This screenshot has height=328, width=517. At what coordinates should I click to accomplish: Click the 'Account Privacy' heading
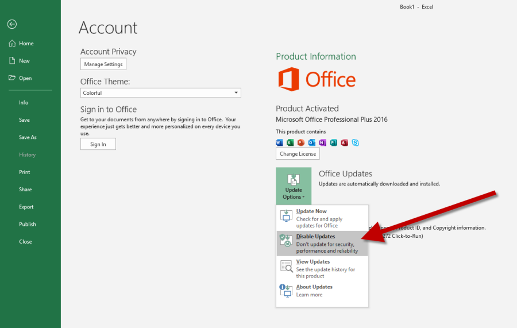point(109,52)
